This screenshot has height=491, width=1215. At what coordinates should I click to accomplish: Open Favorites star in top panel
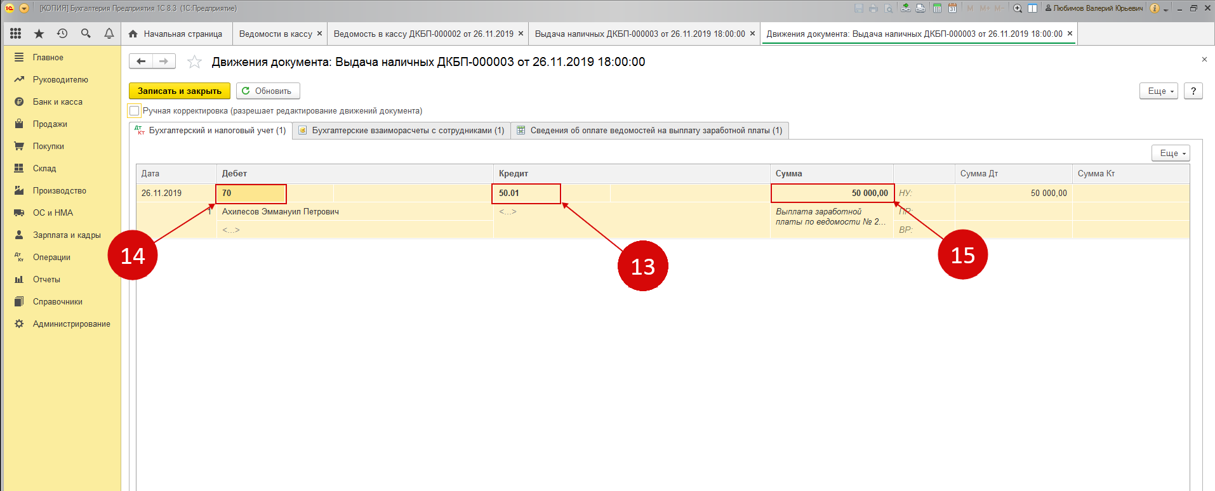(x=39, y=34)
